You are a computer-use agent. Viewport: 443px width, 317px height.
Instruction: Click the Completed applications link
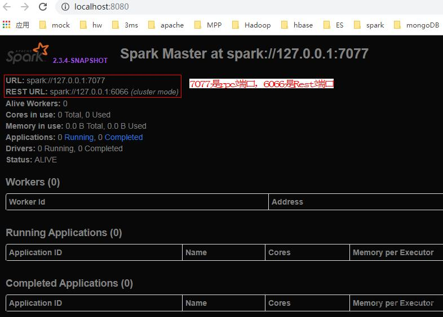point(124,137)
